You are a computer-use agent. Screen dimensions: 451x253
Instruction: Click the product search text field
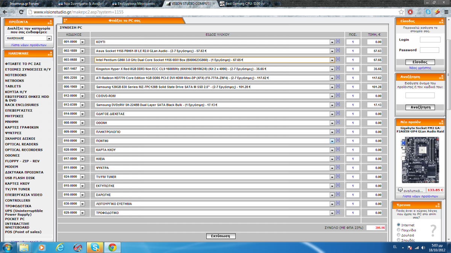point(420,96)
